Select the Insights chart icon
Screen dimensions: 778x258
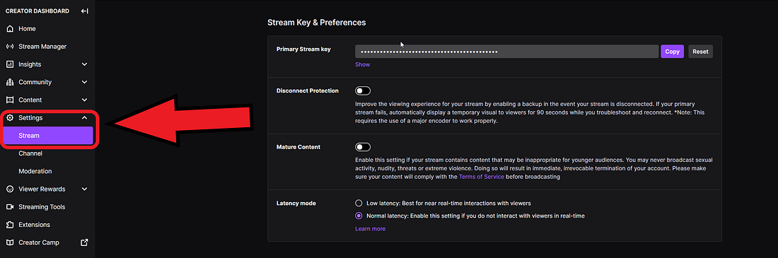[9, 64]
